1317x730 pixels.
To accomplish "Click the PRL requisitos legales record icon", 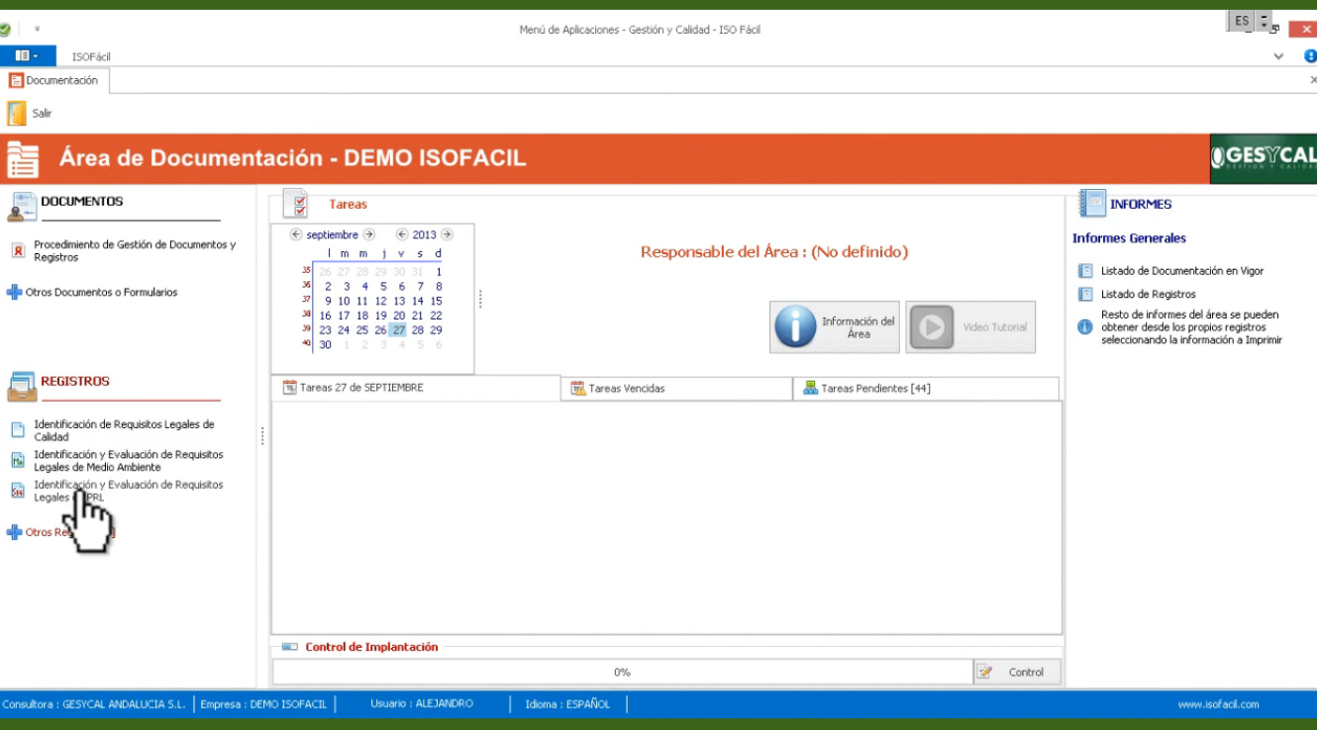I will pyautogui.click(x=17, y=491).
